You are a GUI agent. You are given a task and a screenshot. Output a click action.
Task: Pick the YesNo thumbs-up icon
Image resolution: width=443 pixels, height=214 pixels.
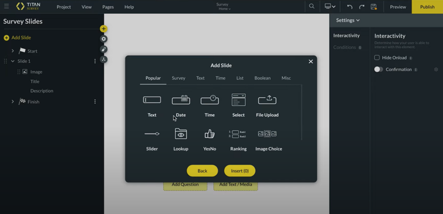pyautogui.click(x=210, y=133)
